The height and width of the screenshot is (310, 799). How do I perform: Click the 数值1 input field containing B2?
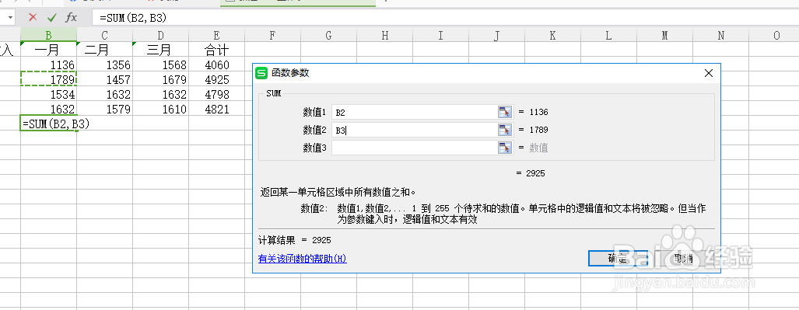414,112
